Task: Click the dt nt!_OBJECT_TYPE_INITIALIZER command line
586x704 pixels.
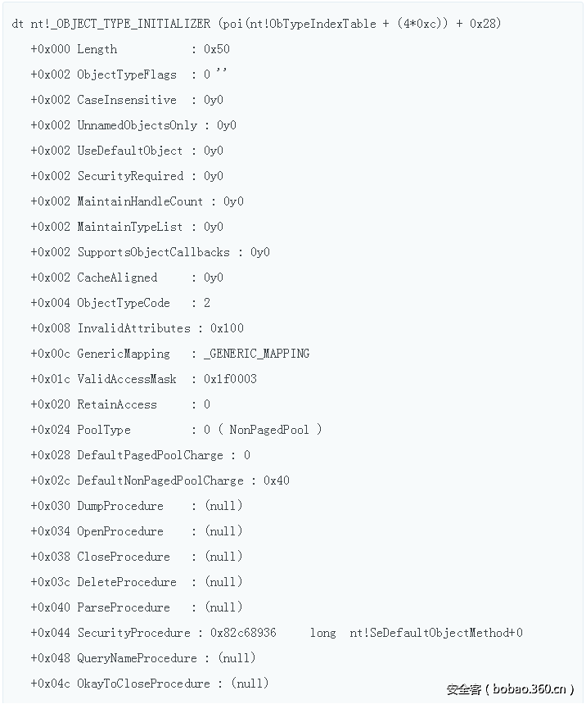Action: click(x=256, y=24)
